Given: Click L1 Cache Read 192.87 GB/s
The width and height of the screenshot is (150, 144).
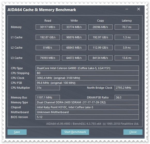Looking at the screenshot, I should click(x=48, y=37).
